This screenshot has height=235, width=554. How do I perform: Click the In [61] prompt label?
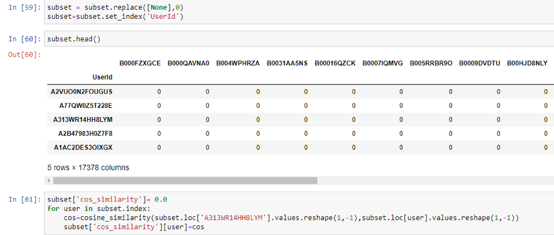coord(24,200)
